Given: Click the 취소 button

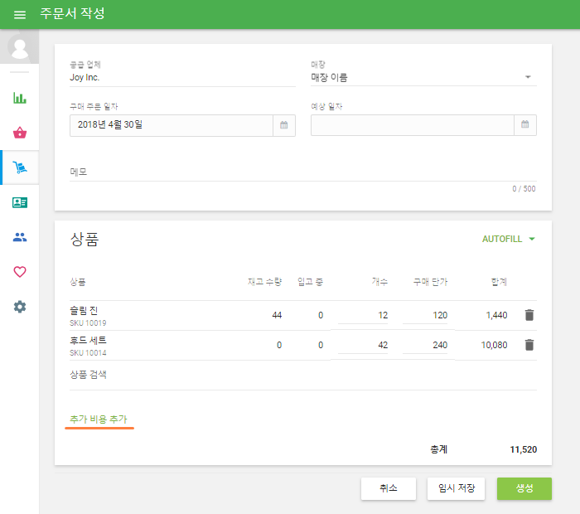Looking at the screenshot, I should point(389,488).
